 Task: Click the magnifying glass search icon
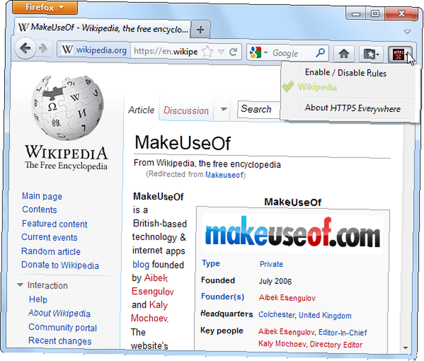(320, 53)
